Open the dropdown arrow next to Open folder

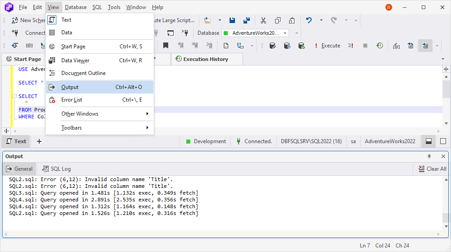(220, 20)
